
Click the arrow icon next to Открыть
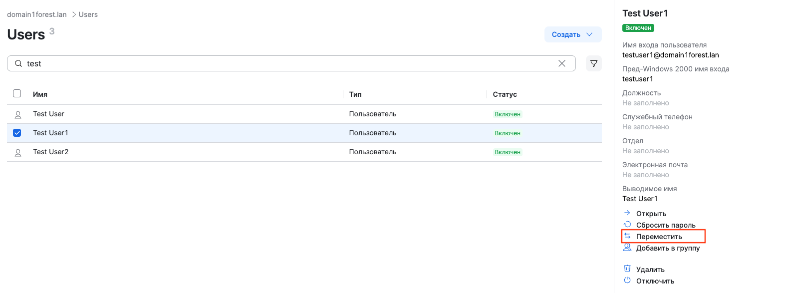(x=627, y=213)
